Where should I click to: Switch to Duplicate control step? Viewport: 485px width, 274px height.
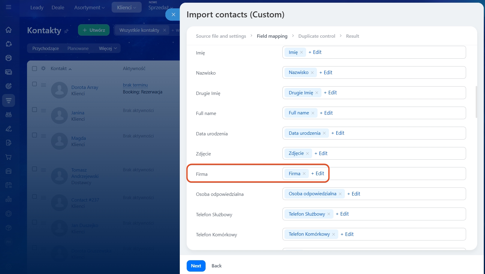pyautogui.click(x=316, y=36)
